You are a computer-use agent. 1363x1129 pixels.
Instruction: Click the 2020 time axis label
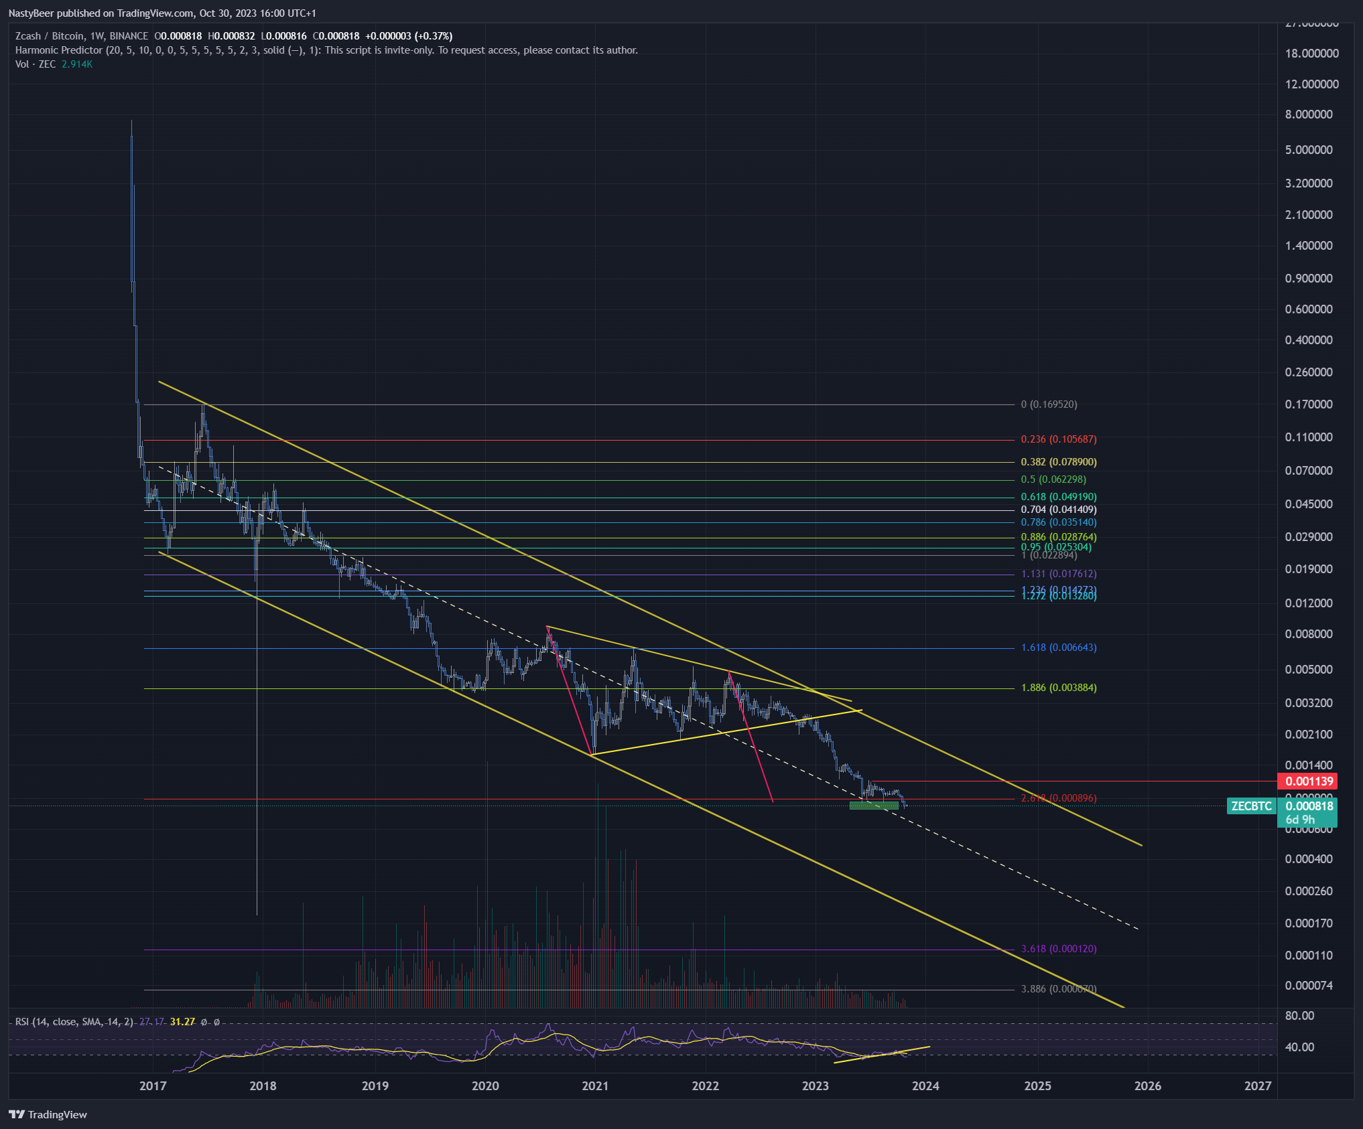coord(485,1086)
